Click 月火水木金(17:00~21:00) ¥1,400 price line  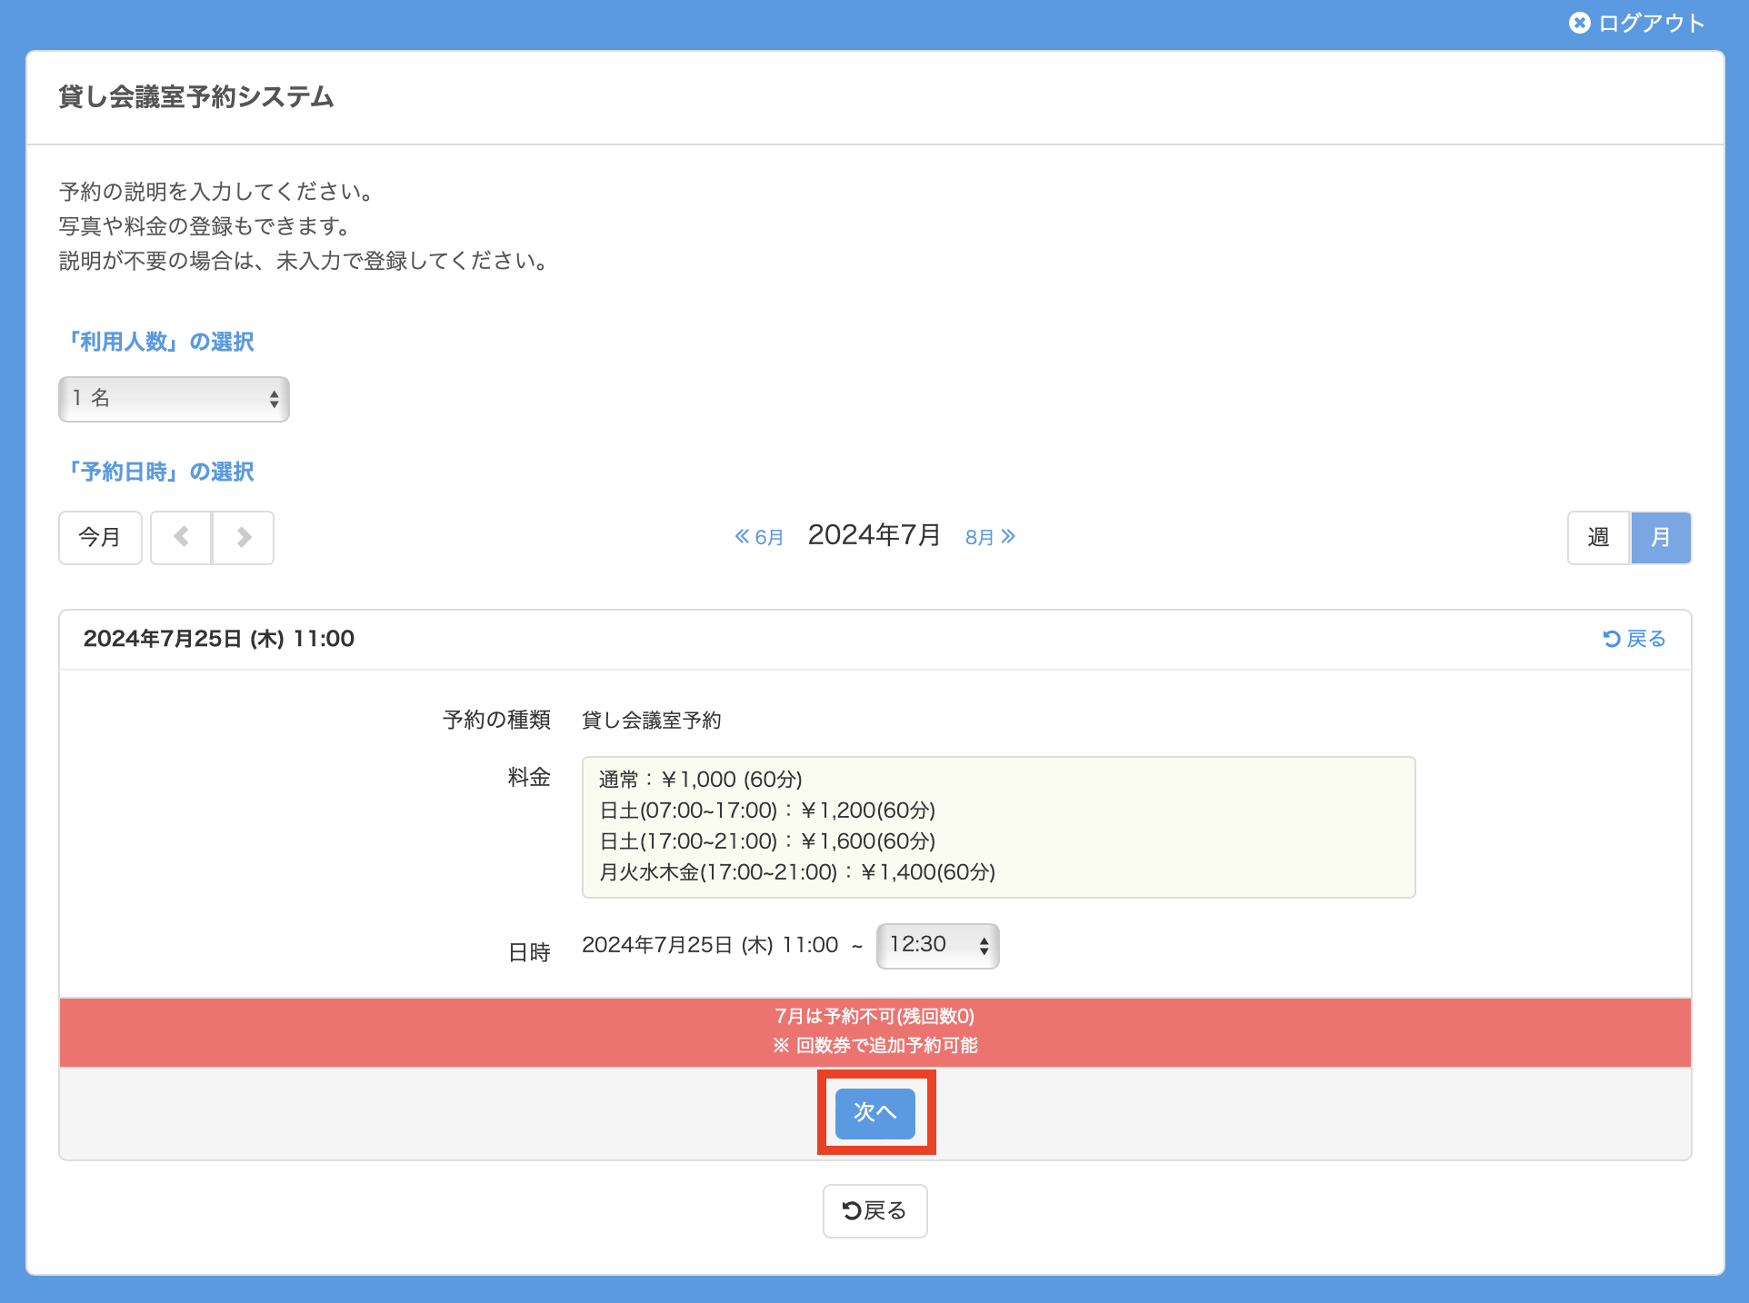tap(797, 872)
